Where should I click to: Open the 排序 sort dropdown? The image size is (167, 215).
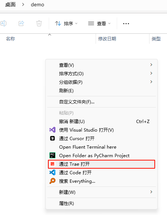[66, 24]
